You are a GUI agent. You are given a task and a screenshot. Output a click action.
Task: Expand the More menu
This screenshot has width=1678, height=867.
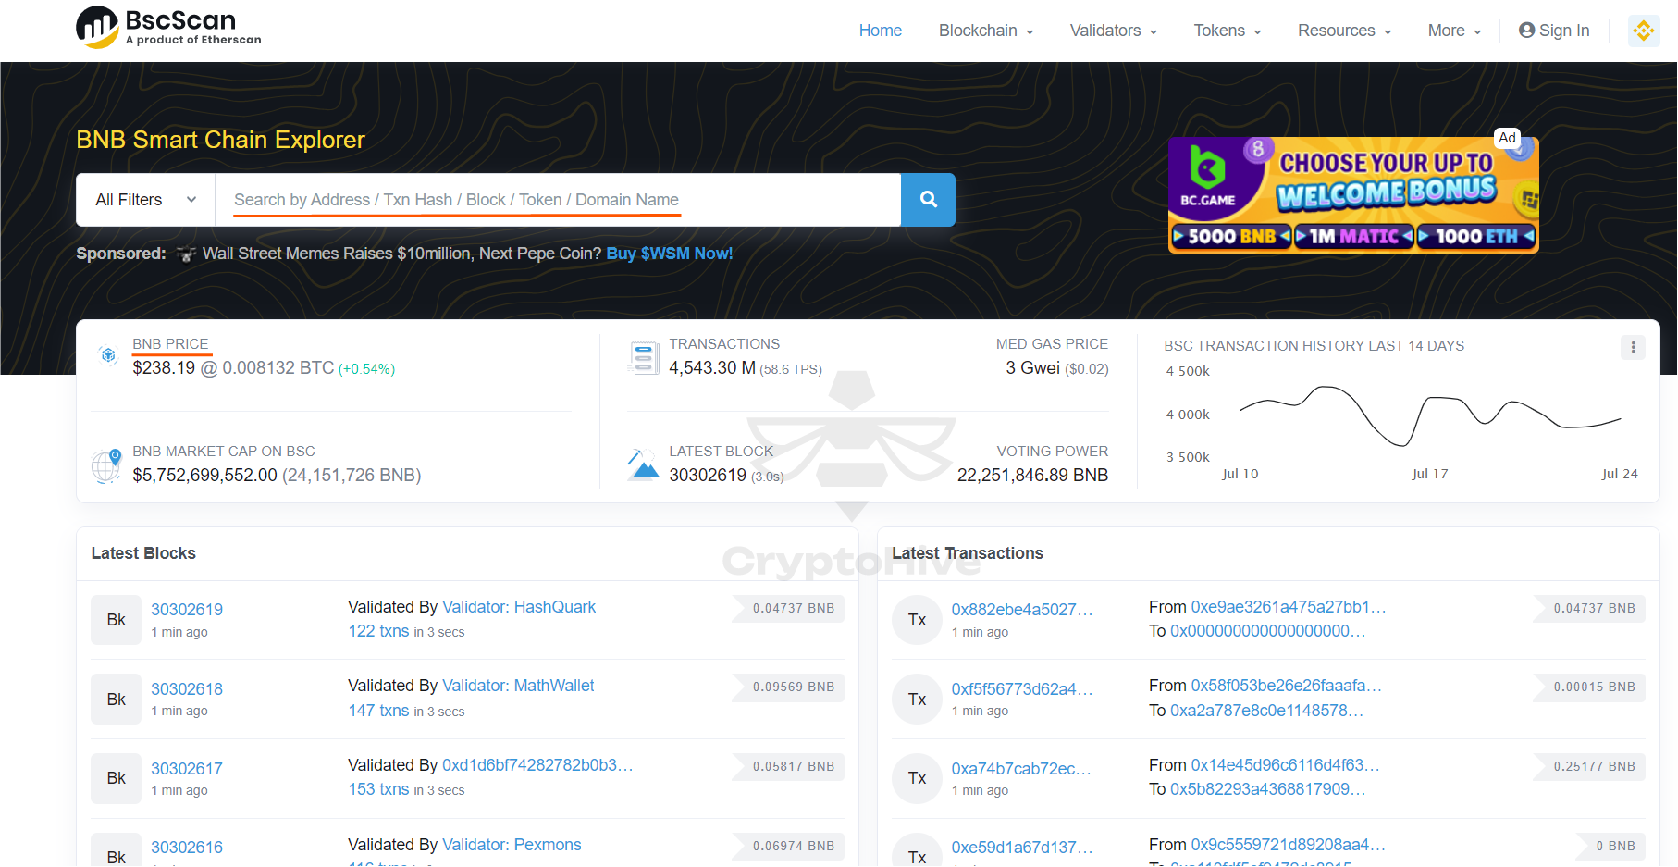(1454, 31)
